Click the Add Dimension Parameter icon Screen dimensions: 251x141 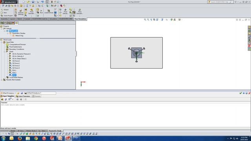[x=6, y=99]
